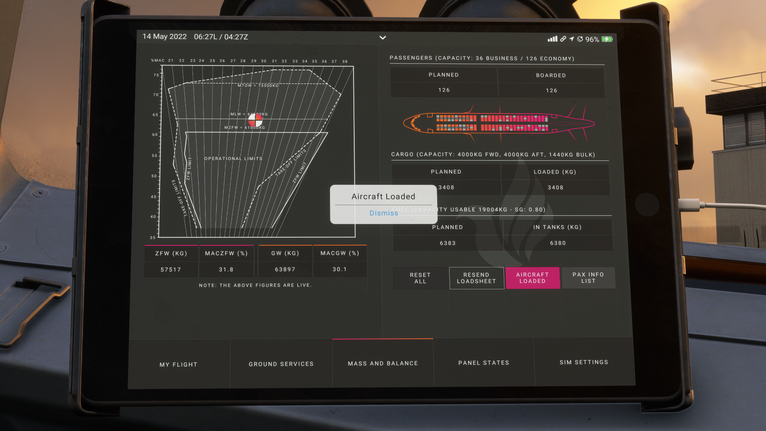Open the Sim Settings tab
This screenshot has height=431, width=766.
click(584, 362)
